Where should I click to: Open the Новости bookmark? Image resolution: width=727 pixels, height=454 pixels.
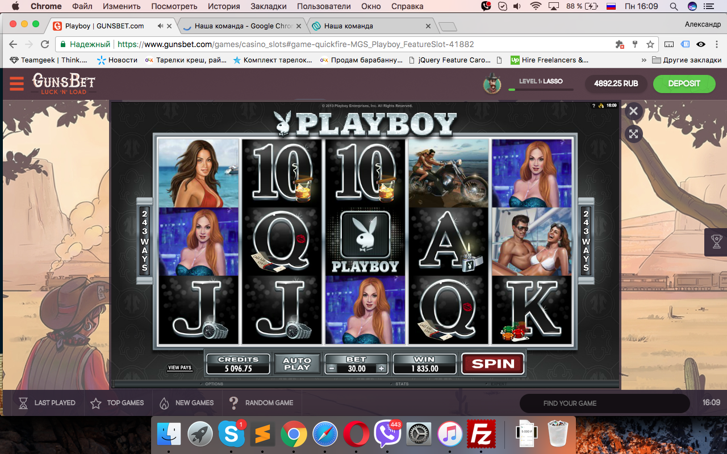pos(118,60)
